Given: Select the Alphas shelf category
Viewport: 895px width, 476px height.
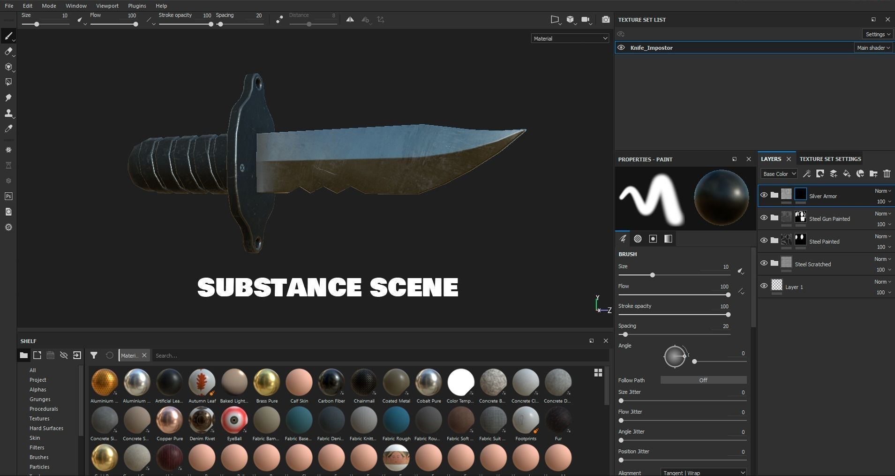Looking at the screenshot, I should click(38, 390).
